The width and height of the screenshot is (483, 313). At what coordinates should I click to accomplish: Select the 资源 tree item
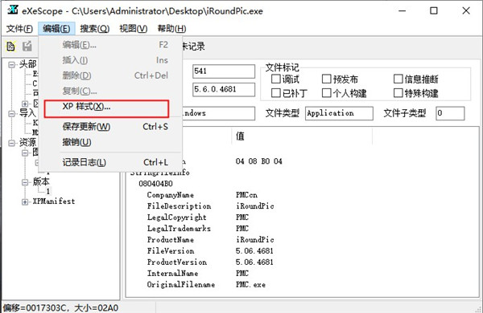coord(27,143)
